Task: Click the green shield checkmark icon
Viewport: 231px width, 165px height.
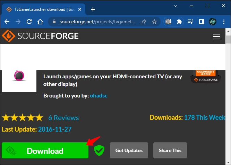Action: [99, 150]
